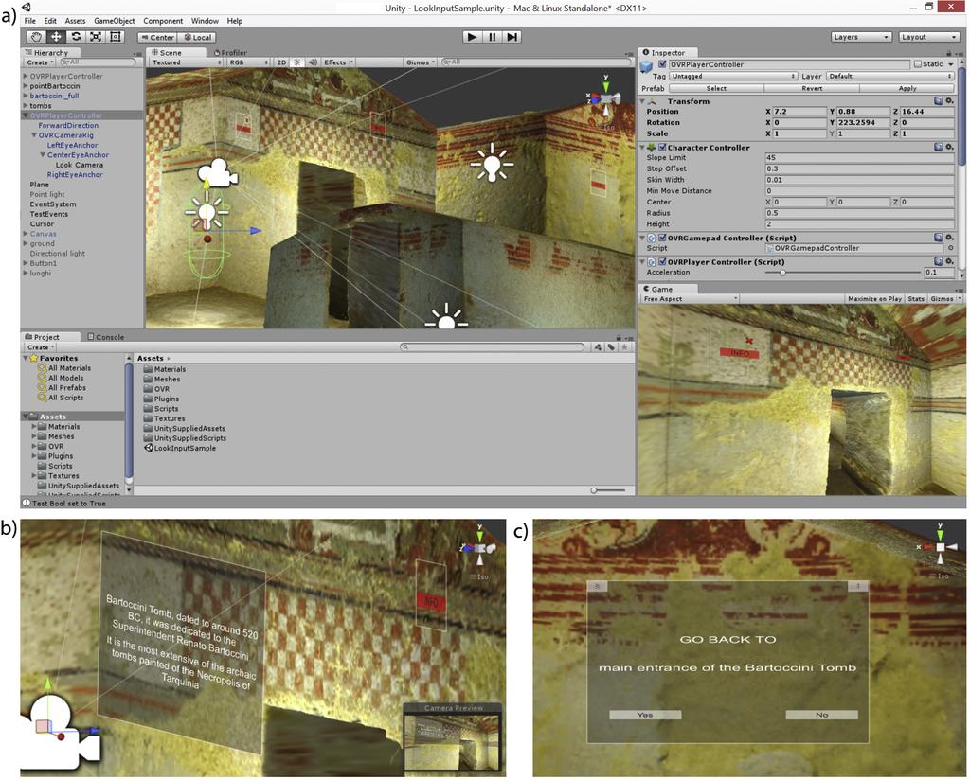Start Play mode with the Play button
970x780 pixels.
click(x=472, y=37)
